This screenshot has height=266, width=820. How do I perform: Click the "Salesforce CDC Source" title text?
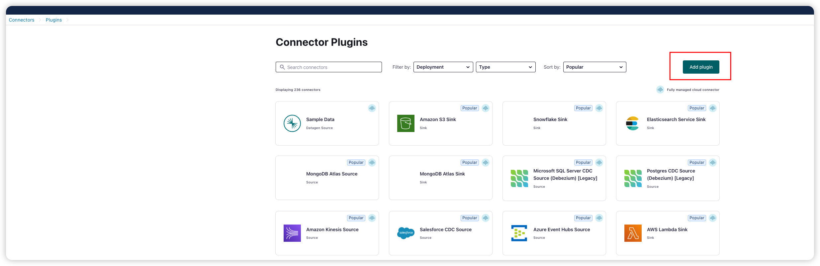point(446,230)
